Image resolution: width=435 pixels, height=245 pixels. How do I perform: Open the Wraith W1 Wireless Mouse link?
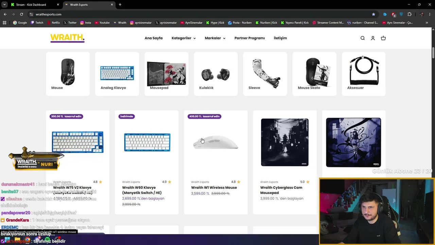pos(214,187)
